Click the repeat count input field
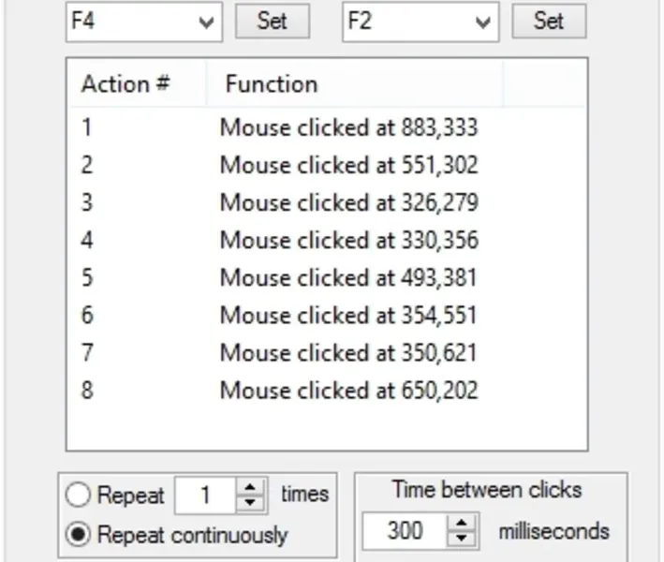The height and width of the screenshot is (562, 664). (206, 495)
